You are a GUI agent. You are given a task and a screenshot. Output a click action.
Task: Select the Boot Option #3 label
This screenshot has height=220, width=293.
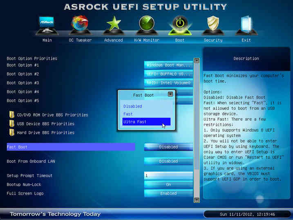[23, 83]
